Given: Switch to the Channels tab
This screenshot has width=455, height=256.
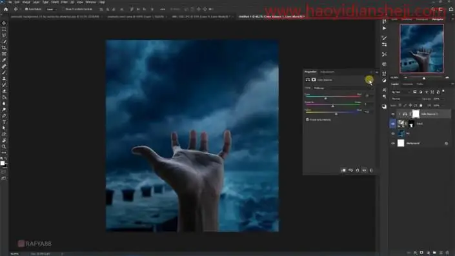Looking at the screenshot, I should [x=407, y=84].
